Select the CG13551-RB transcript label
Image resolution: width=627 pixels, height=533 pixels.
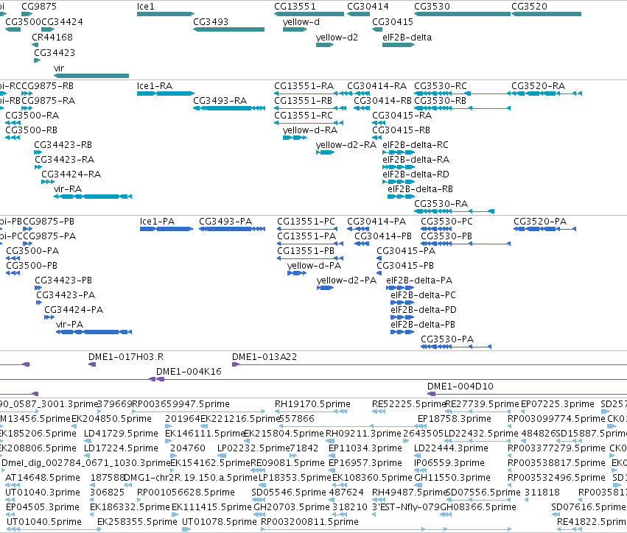click(303, 100)
